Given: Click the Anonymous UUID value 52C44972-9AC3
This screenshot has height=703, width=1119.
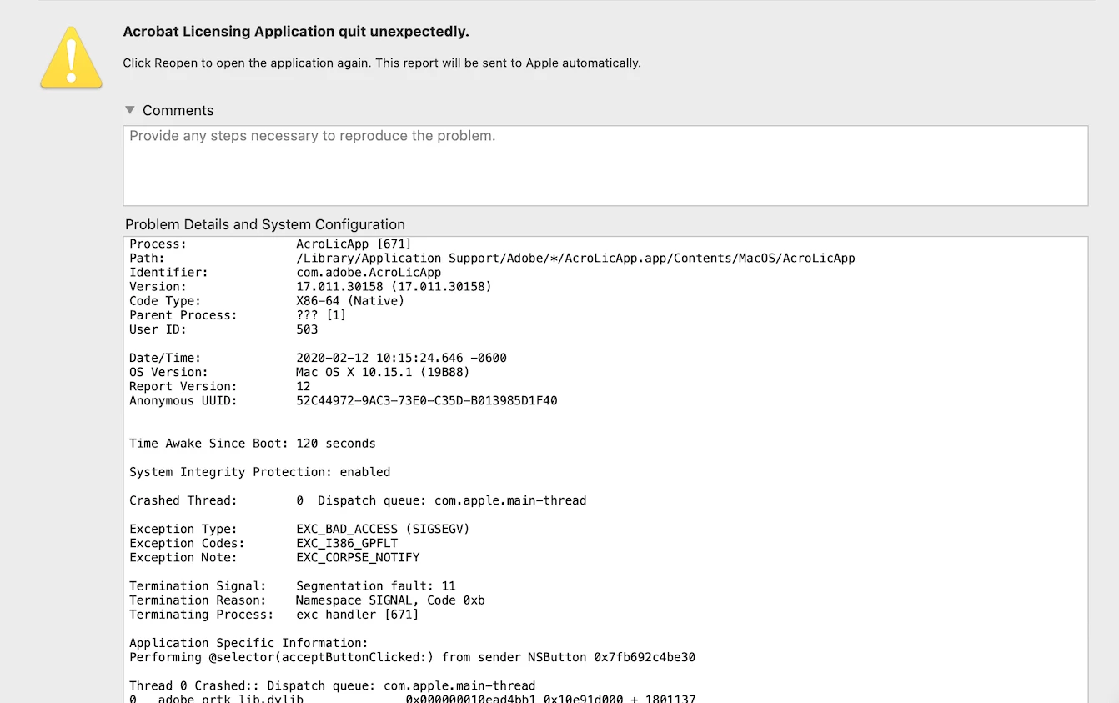Looking at the screenshot, I should [x=427, y=400].
